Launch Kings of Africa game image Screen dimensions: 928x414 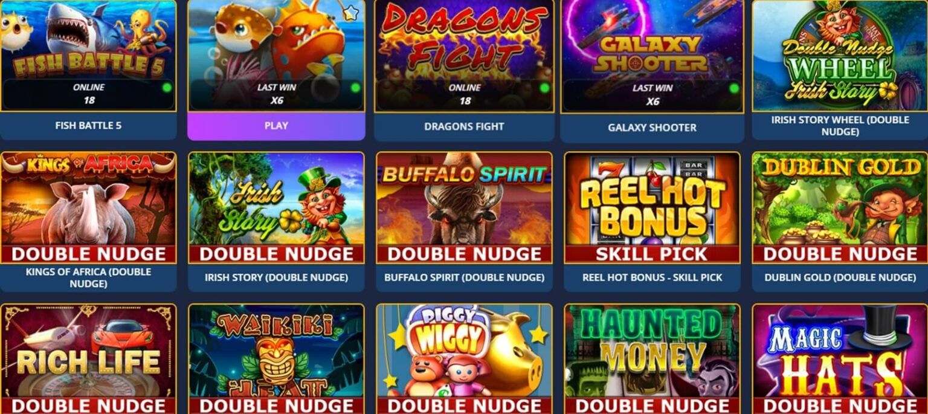[88, 208]
